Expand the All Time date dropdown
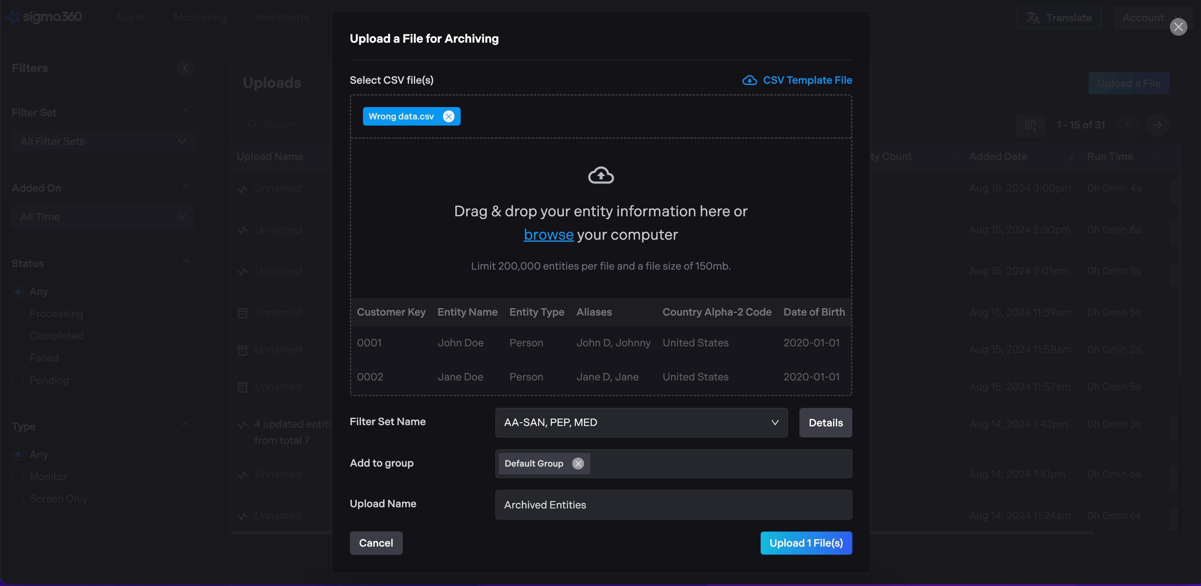This screenshot has height=586, width=1201. click(103, 217)
